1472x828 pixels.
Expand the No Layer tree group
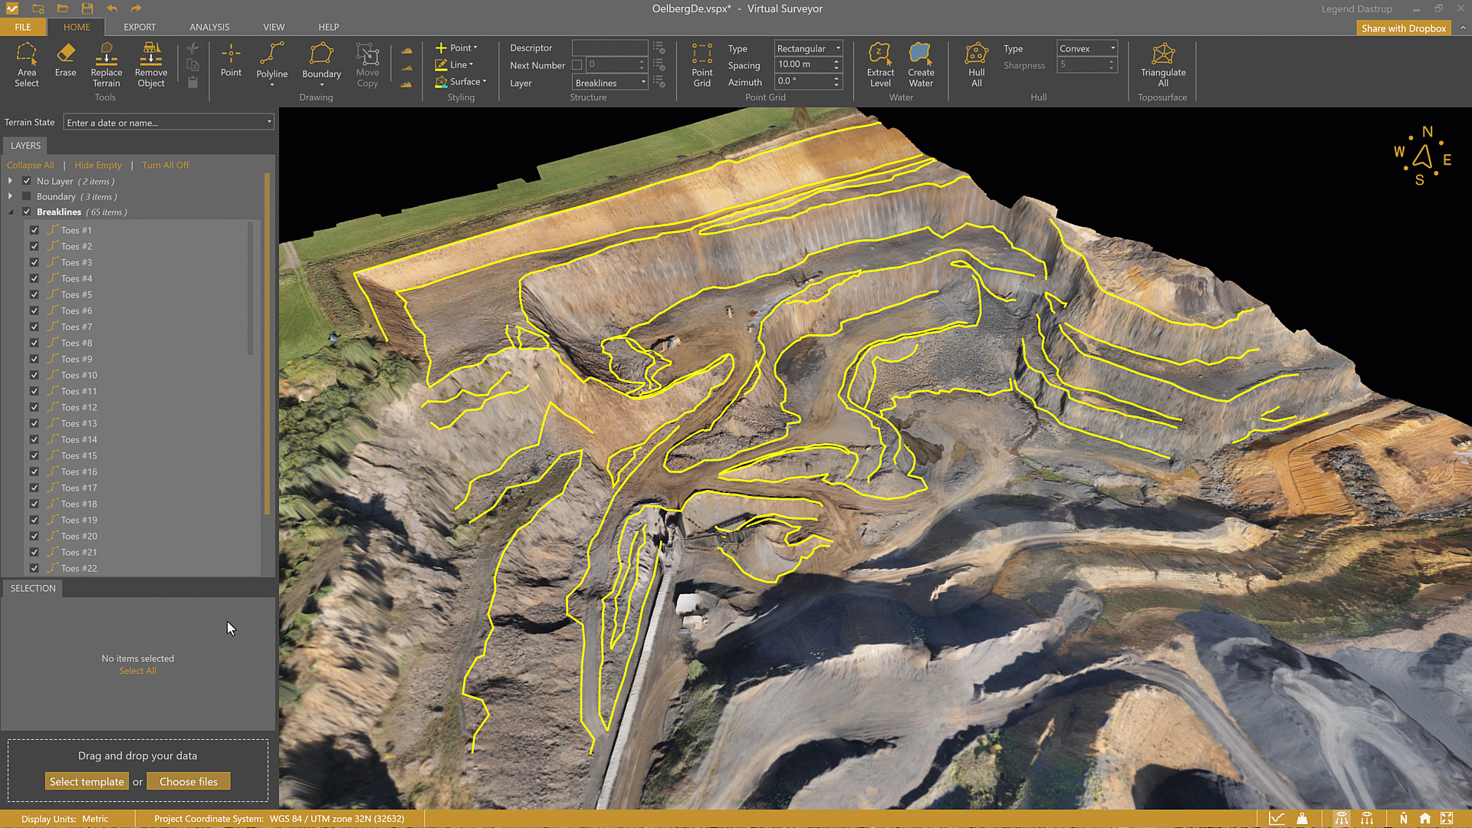click(10, 181)
